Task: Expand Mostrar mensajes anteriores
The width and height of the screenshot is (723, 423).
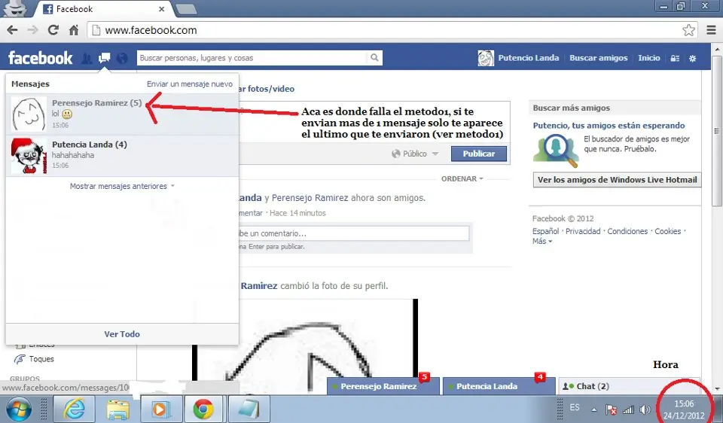Action: tap(122, 186)
